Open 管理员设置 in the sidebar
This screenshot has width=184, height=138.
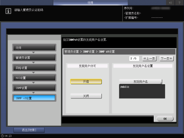tap(34, 58)
